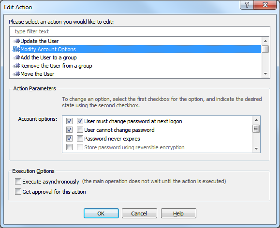Click the action list scroll down arrow
Viewport: 280px width, 228px height.
pyautogui.click(x=265, y=74)
